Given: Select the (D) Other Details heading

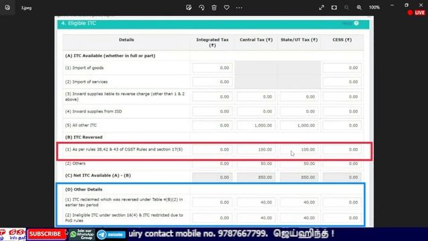Looking at the screenshot, I should point(84,189).
